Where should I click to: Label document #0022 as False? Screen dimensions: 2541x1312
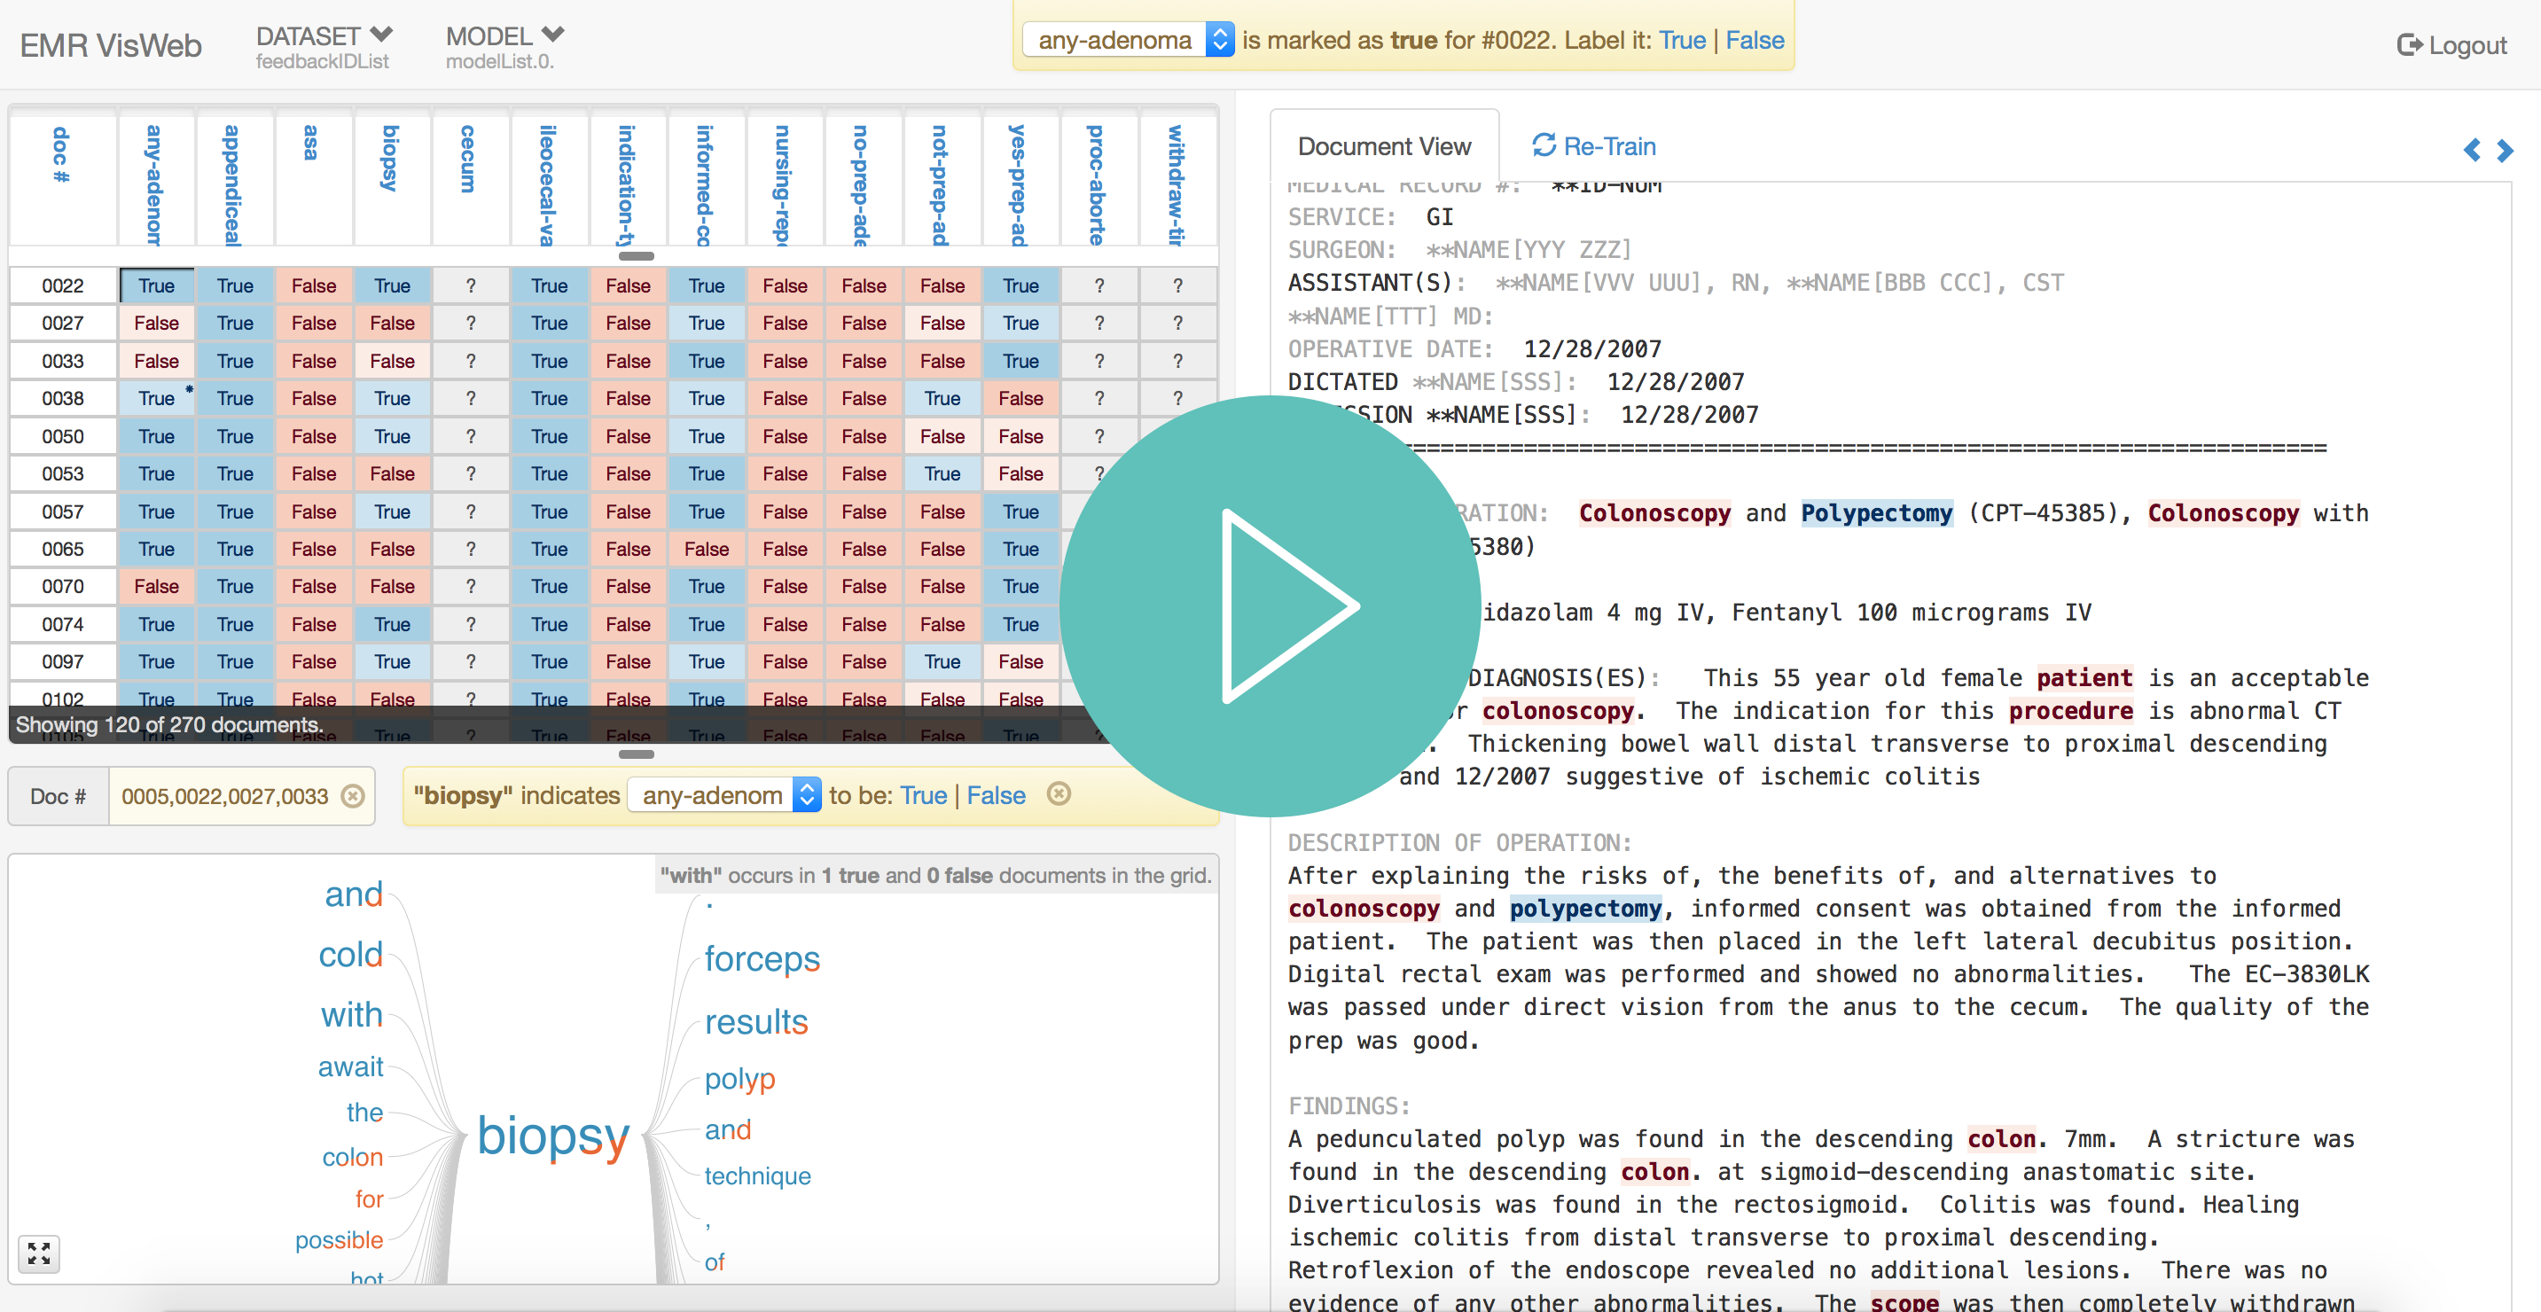[x=1754, y=40]
